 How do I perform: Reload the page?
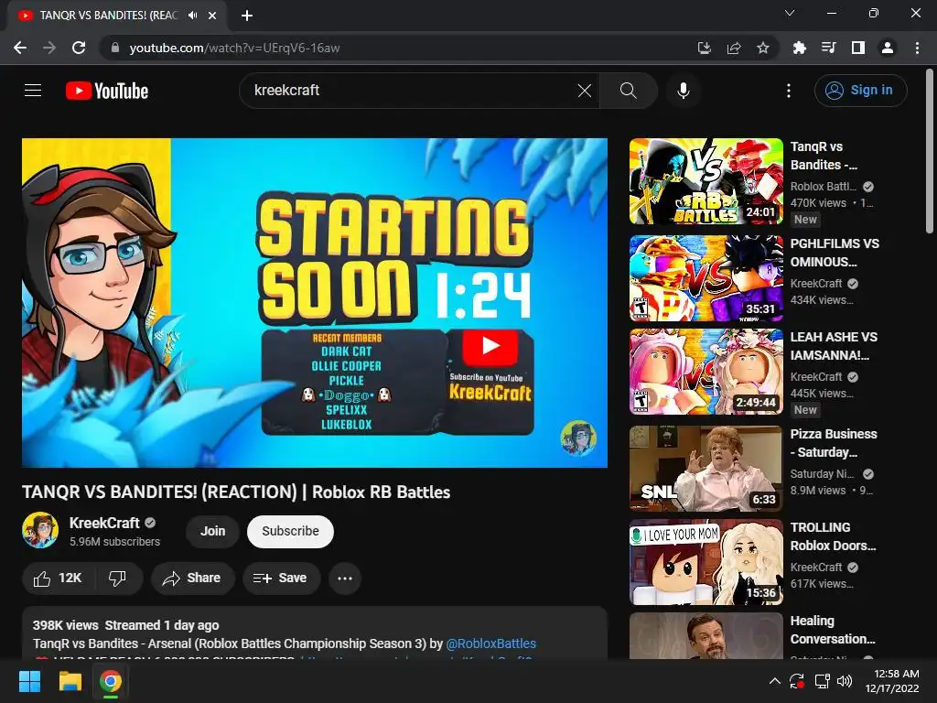(x=79, y=48)
